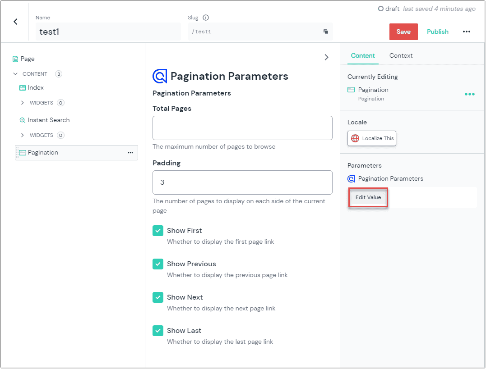Click the drag handle on Pagination row
This screenshot has width=486, height=369.
point(17,153)
